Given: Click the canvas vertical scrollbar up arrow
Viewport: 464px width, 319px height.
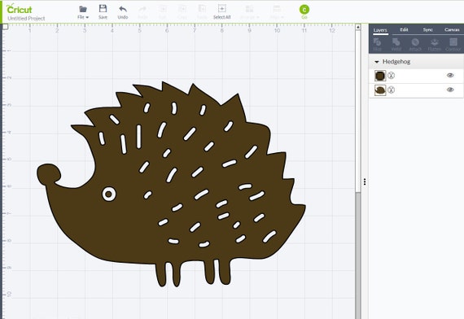Looking at the screenshot, I should 357,27.
